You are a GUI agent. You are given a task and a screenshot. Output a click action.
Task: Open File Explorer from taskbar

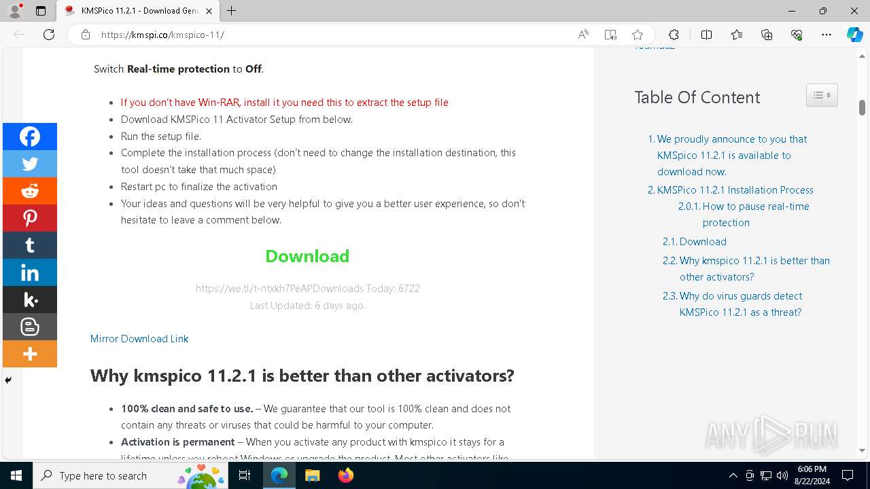click(312, 475)
